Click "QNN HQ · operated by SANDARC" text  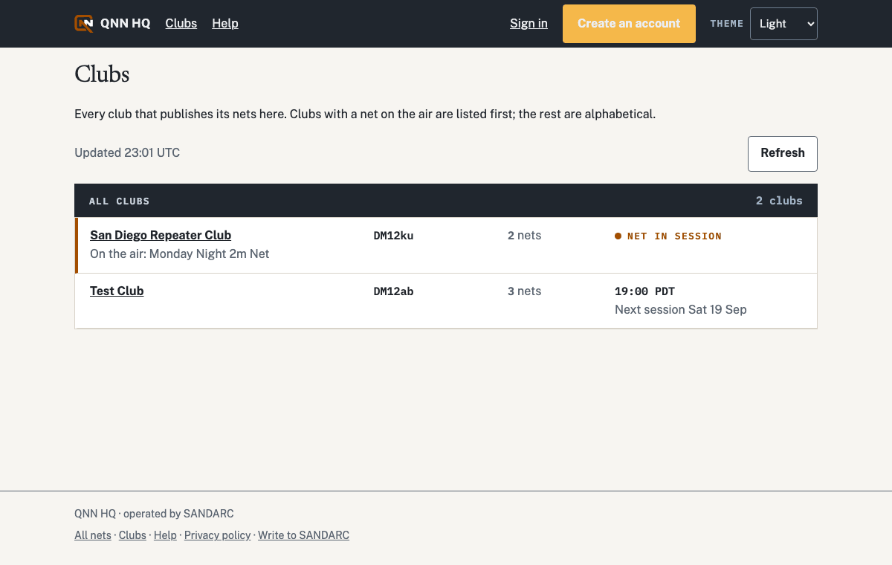click(x=154, y=514)
